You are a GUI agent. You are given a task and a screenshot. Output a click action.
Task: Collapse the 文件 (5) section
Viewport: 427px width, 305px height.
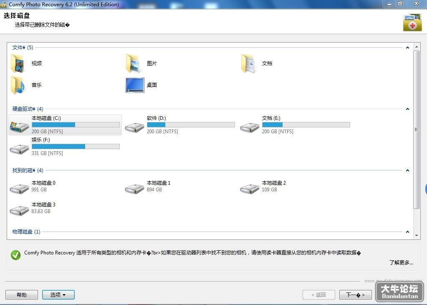point(407,48)
